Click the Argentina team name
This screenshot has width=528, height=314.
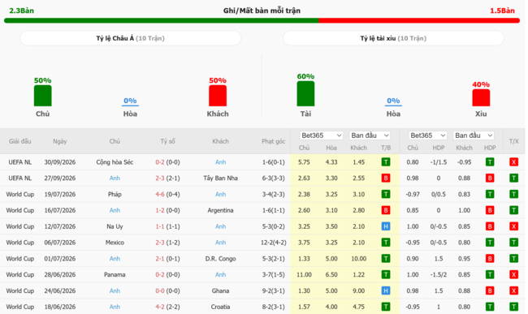coord(221,210)
